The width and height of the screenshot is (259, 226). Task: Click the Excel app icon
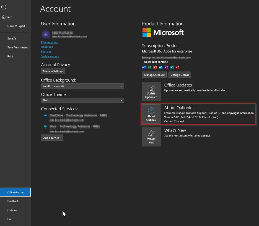[x=149, y=67]
